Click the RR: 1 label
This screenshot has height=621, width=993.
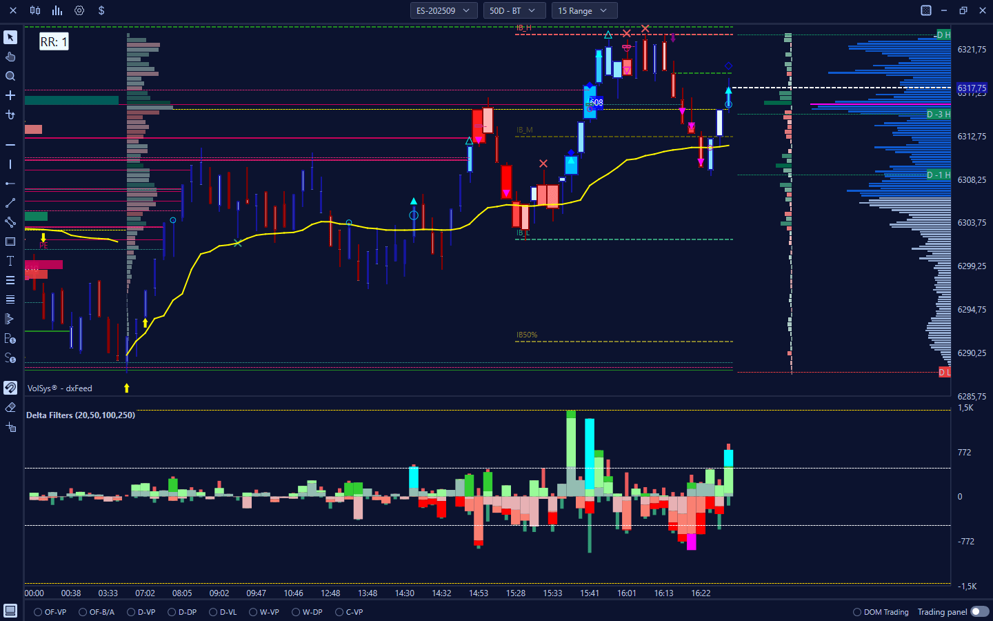(54, 42)
